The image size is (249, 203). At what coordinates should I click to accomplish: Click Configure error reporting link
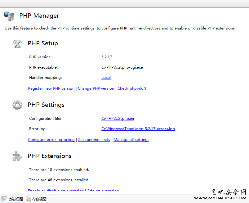tap(51, 140)
